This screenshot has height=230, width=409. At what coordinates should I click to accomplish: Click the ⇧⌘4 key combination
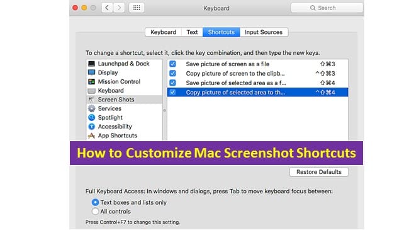pyautogui.click(x=327, y=83)
